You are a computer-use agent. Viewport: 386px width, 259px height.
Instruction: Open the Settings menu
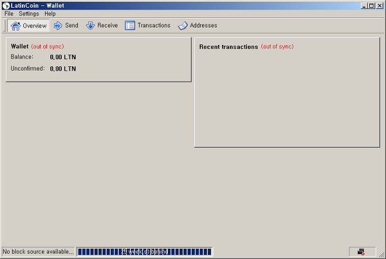tap(29, 13)
